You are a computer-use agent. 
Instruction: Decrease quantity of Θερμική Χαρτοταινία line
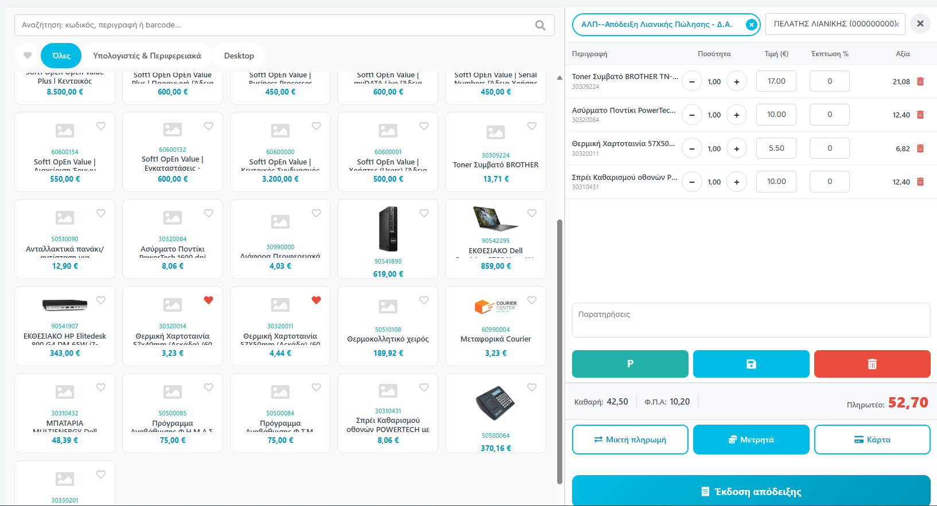click(x=692, y=148)
